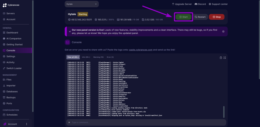Click the chevrons icon beside command input
This screenshot has width=260, height=127.
tap(69, 122)
